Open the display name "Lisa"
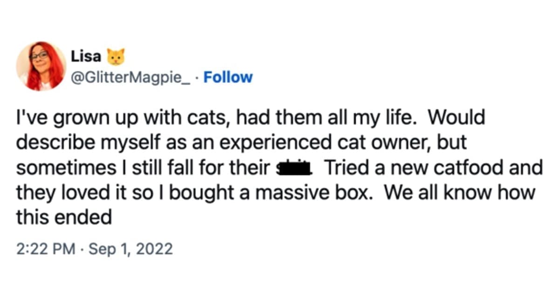The image size is (559, 293). pos(86,57)
